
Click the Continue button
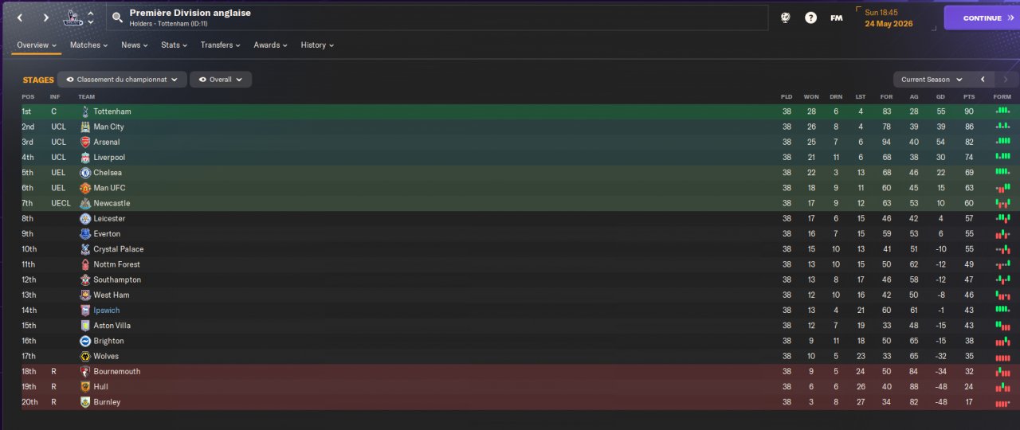(982, 18)
